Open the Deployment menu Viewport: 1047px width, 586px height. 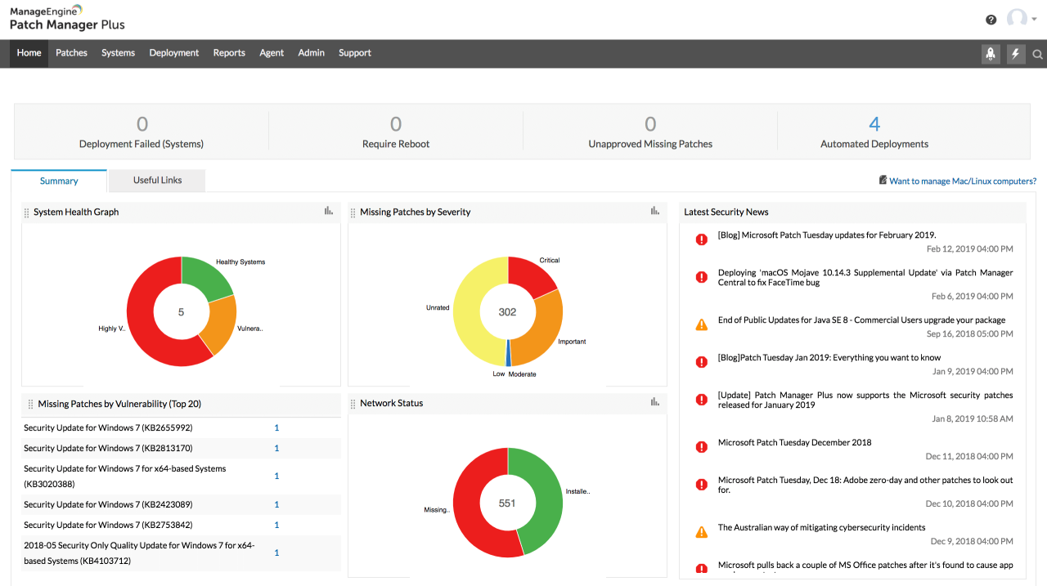click(173, 52)
